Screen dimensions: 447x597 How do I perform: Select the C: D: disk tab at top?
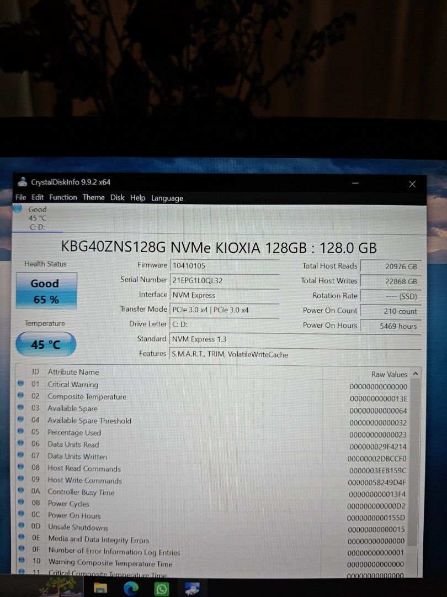tap(38, 218)
